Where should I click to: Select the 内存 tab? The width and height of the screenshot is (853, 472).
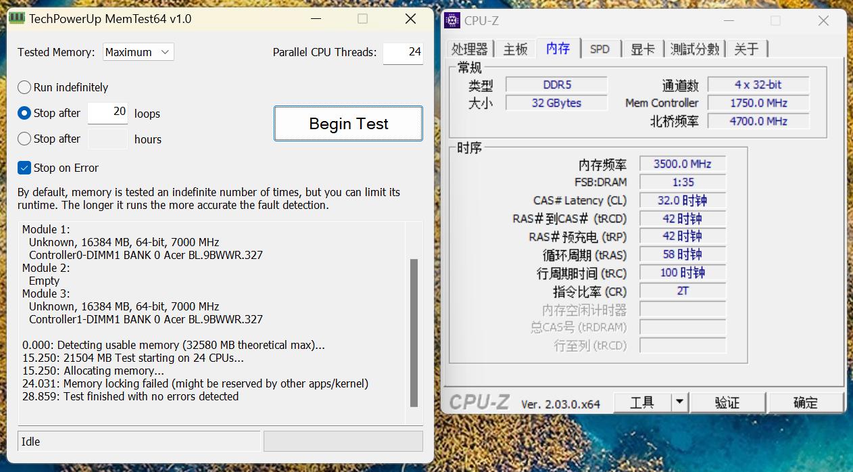click(560, 49)
